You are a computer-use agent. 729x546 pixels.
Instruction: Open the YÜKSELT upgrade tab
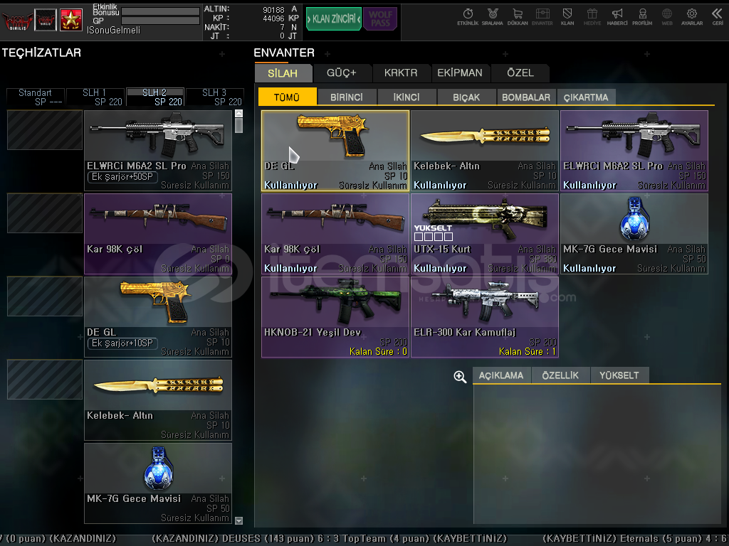point(619,375)
